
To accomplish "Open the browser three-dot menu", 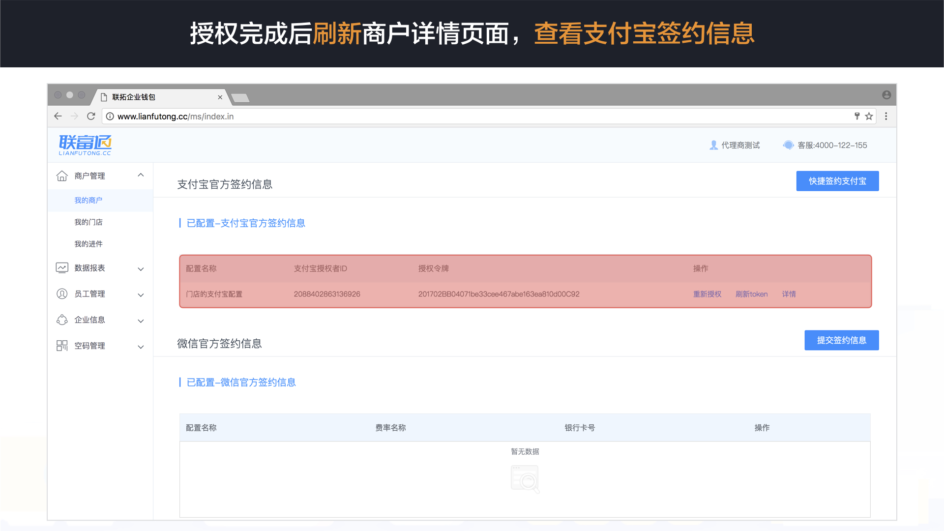I will click(886, 116).
